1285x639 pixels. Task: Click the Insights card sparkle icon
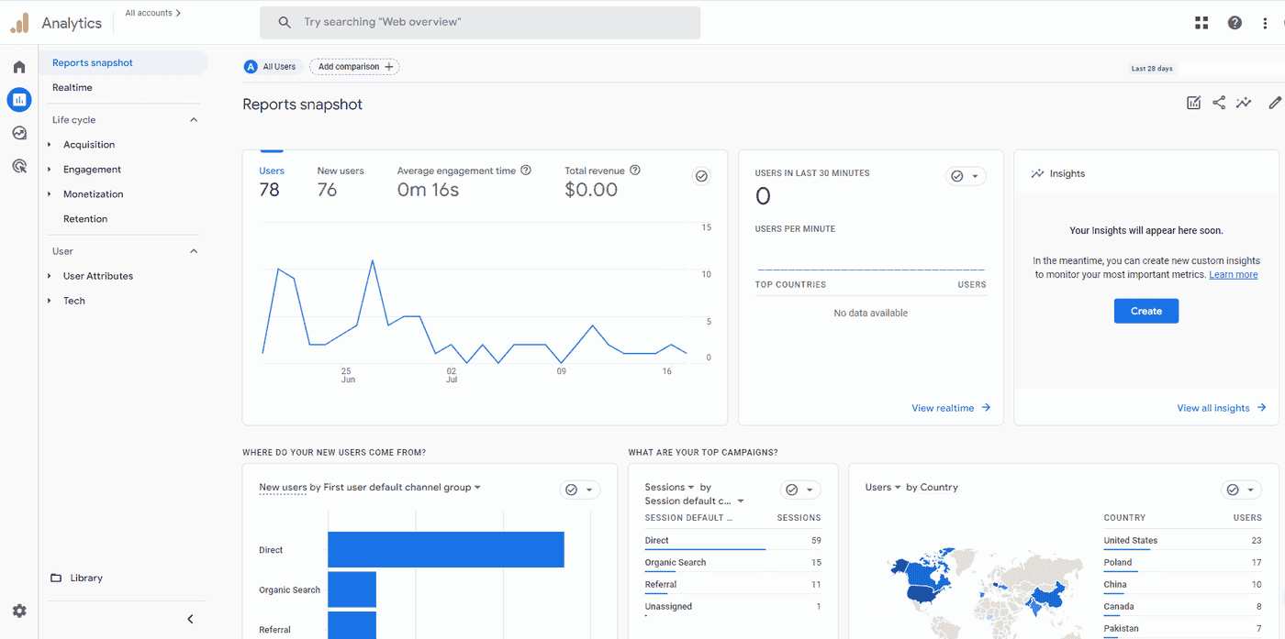click(1037, 173)
